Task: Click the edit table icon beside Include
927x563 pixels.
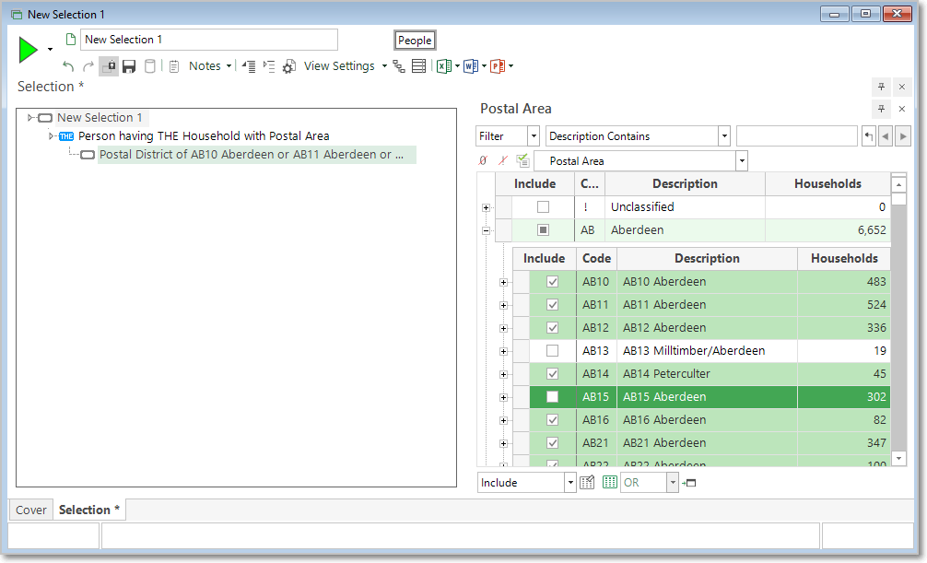Action: point(587,483)
